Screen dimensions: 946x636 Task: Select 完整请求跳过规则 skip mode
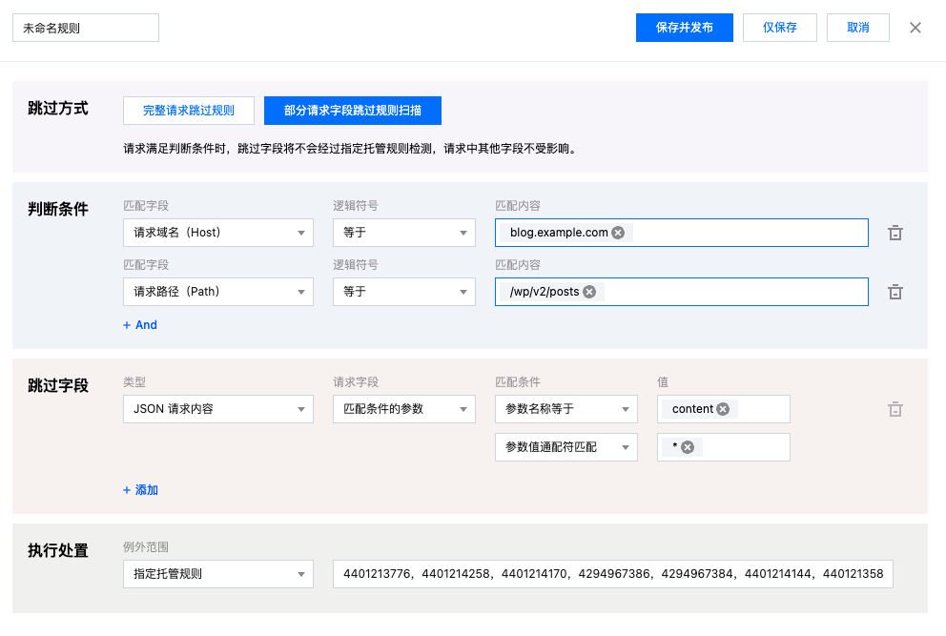(189, 111)
